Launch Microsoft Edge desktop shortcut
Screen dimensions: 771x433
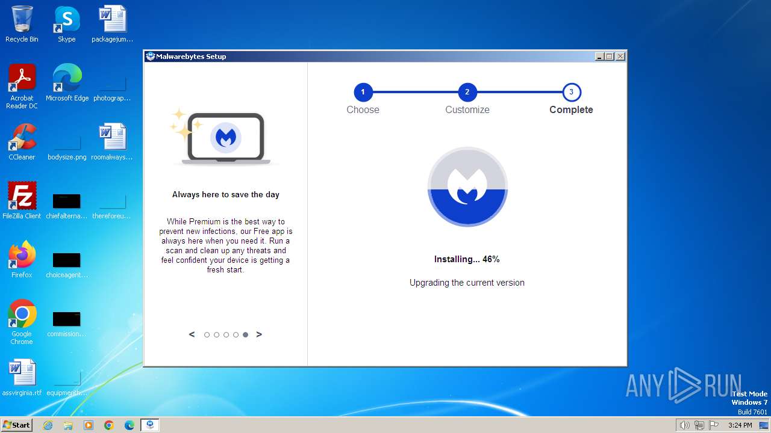tap(67, 83)
